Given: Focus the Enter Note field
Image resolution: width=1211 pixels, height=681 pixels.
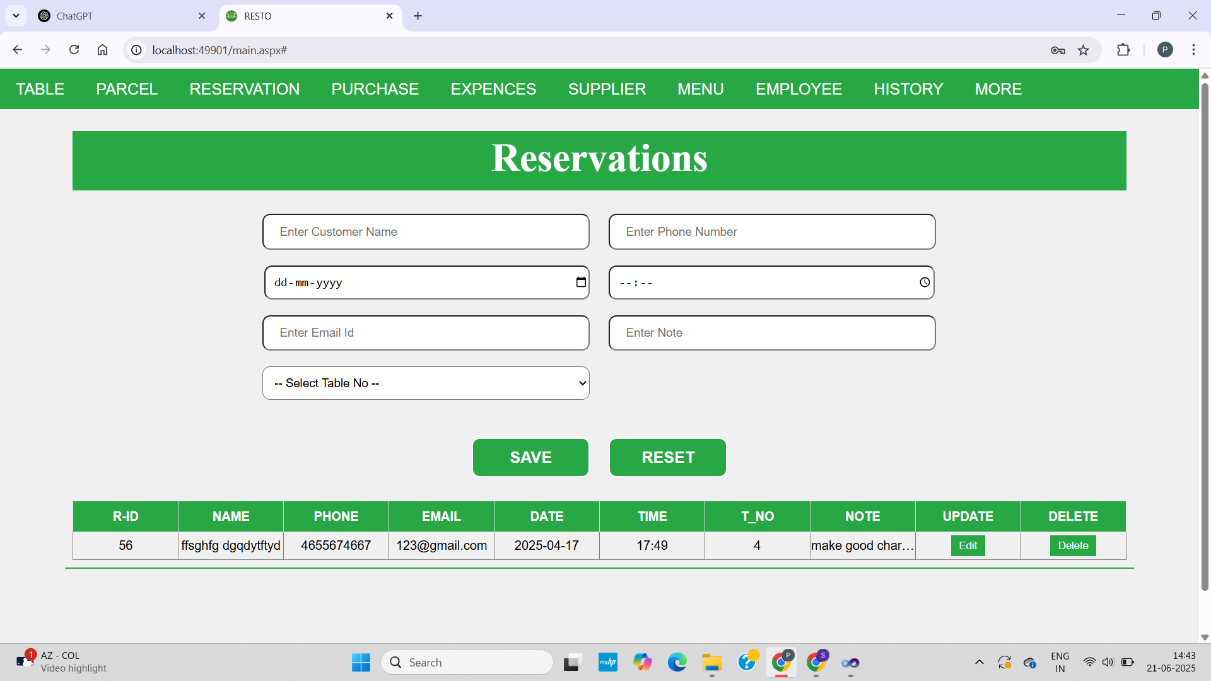Looking at the screenshot, I should click(x=772, y=332).
